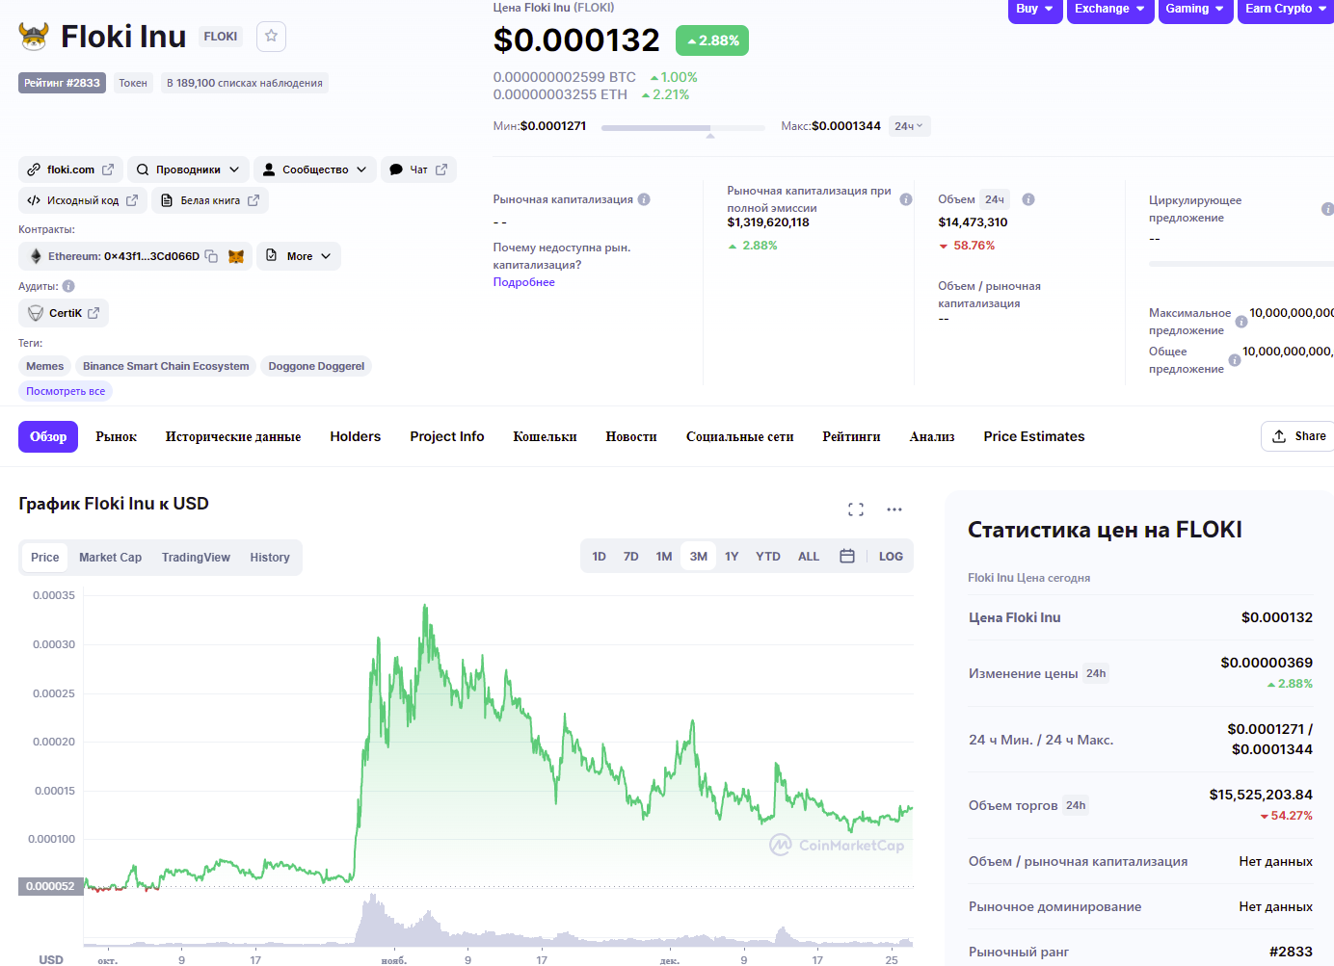Click info icon for Максимальное предложение
This screenshot has height=966, width=1334.
(x=1241, y=322)
